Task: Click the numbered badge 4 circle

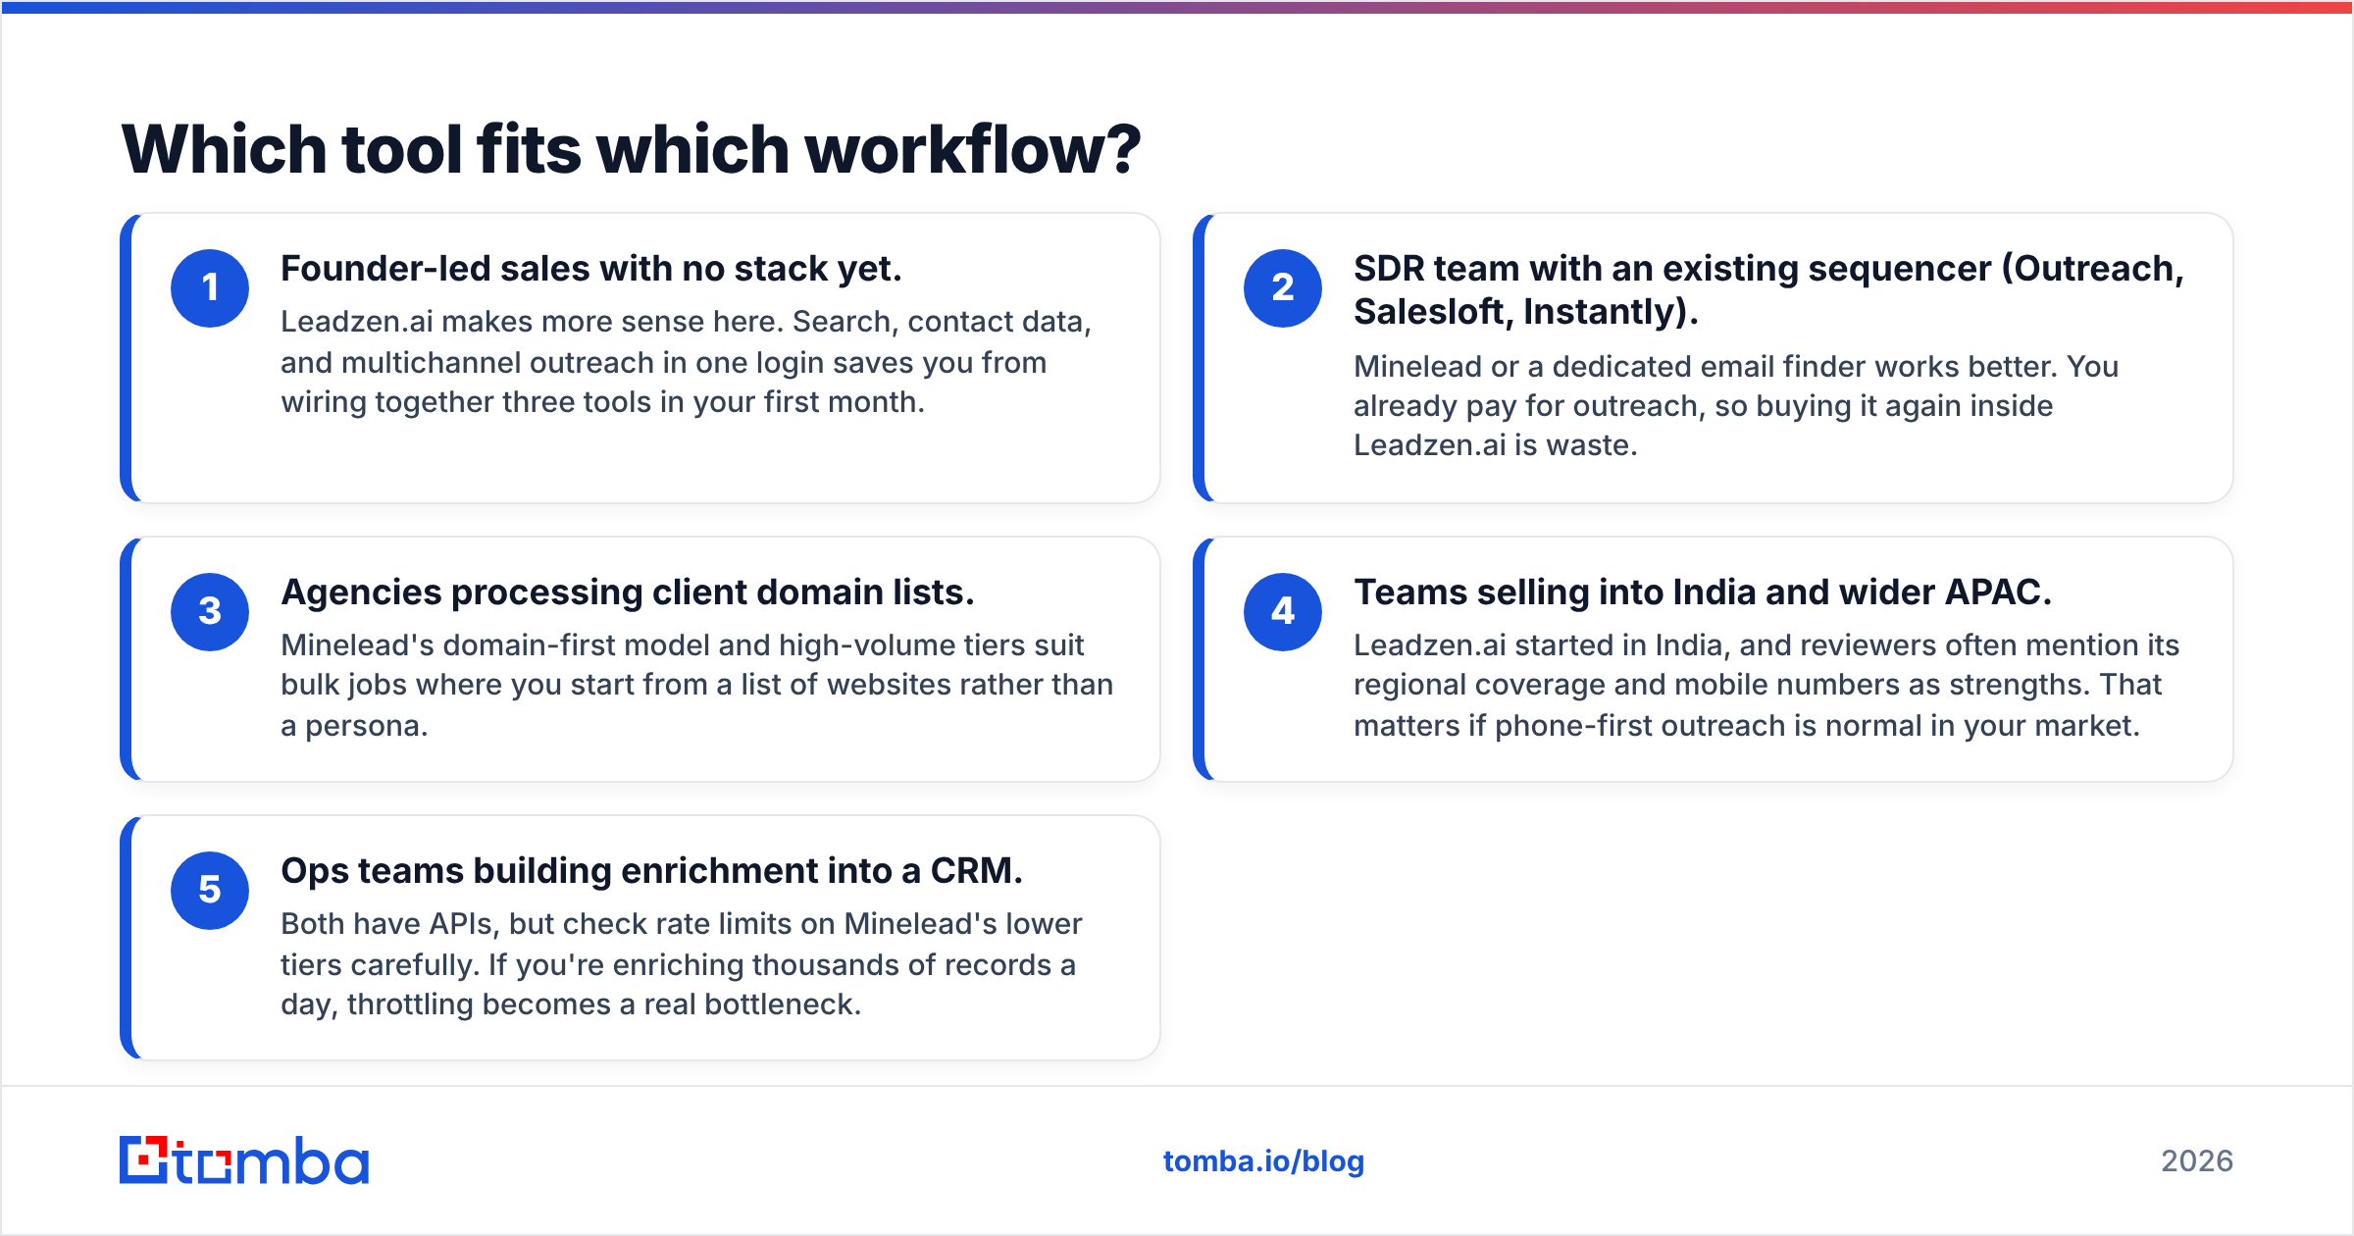Action: (1283, 611)
